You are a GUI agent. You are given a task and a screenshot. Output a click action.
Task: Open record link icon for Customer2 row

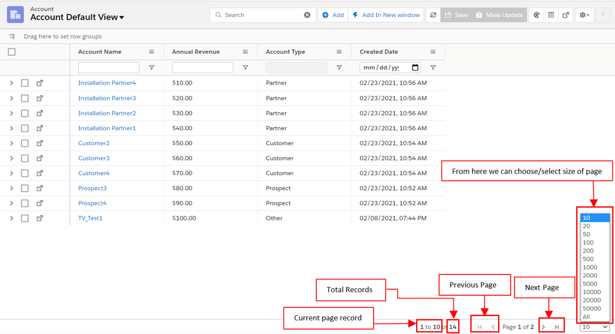pos(40,143)
